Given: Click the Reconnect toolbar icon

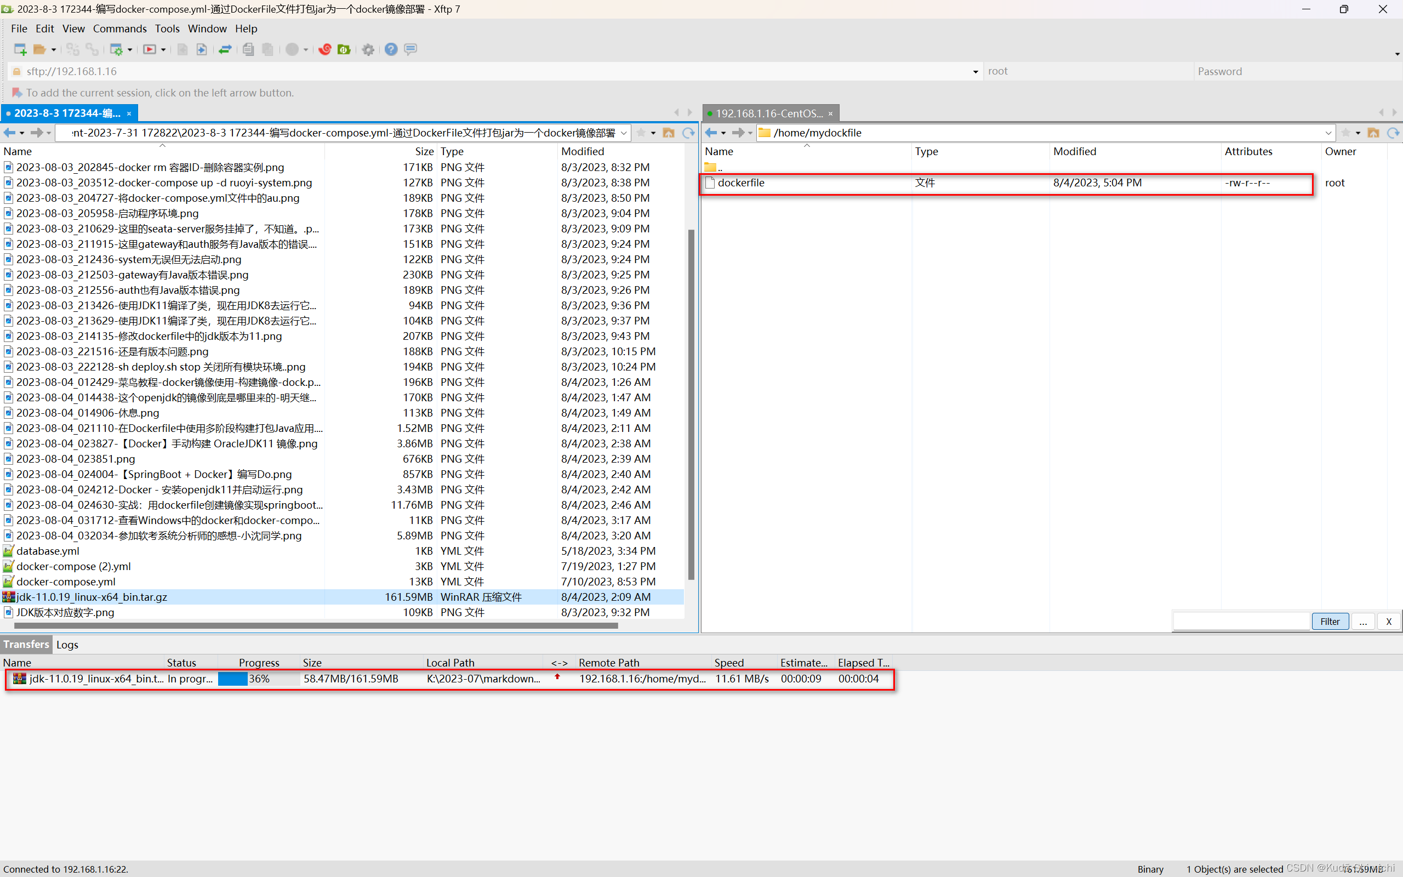Looking at the screenshot, I should (x=72, y=49).
